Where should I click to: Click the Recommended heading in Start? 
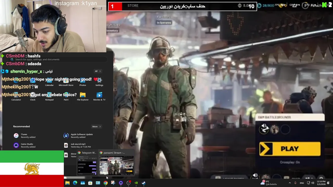tap(21, 126)
